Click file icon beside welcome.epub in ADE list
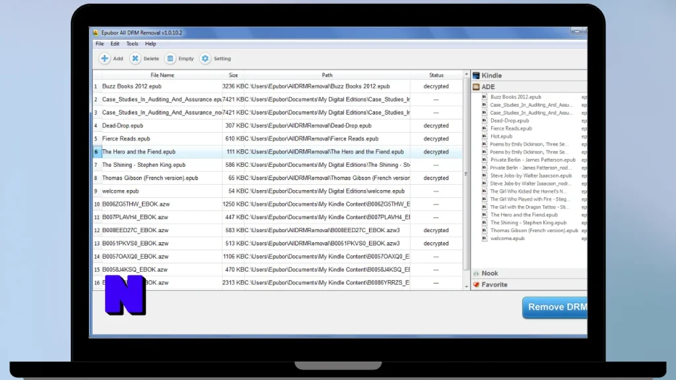 (485, 238)
